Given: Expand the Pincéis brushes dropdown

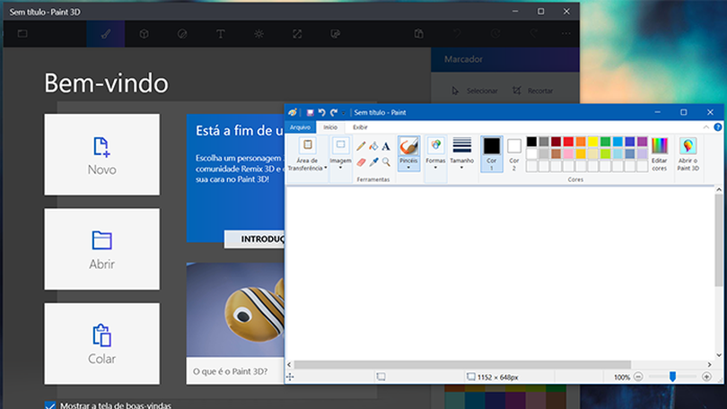Looking at the screenshot, I should [408, 167].
